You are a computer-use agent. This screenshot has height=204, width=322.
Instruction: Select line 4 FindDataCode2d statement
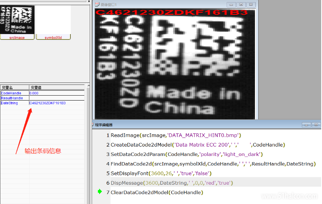tap(213, 164)
